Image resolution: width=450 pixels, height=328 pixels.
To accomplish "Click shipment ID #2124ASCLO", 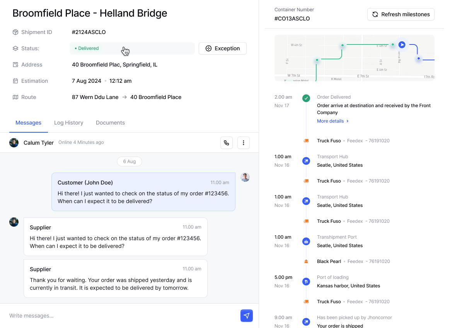I will click(x=89, y=32).
